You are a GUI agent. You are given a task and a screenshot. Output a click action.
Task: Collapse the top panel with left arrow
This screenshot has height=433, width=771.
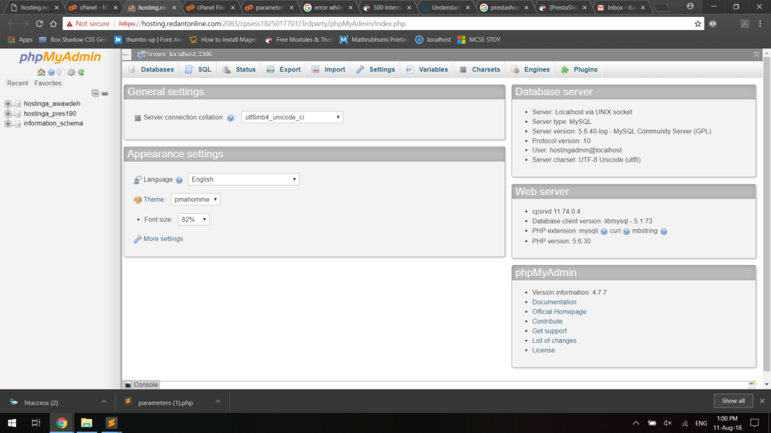pyautogui.click(x=126, y=54)
